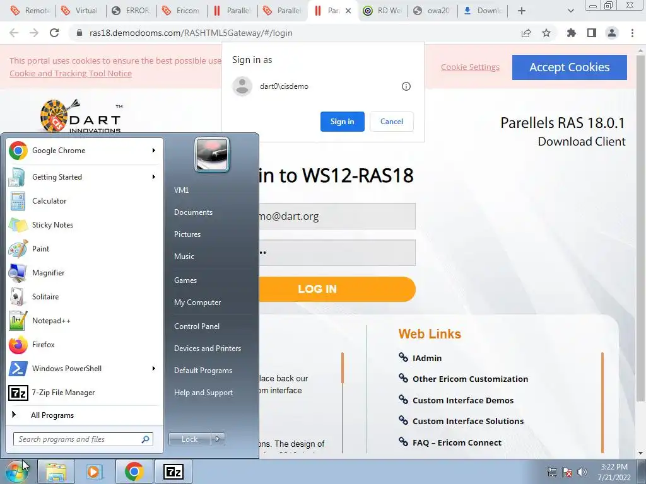Image resolution: width=646 pixels, height=484 pixels.
Task: Toggle Chrome side panel icon
Action: (592, 33)
